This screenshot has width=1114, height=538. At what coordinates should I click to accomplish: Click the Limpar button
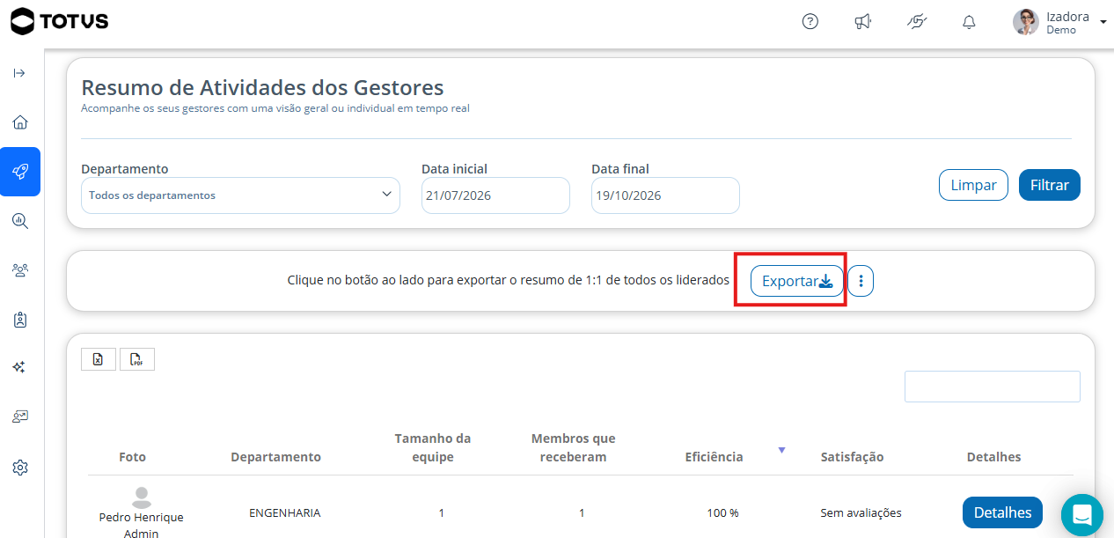973,185
